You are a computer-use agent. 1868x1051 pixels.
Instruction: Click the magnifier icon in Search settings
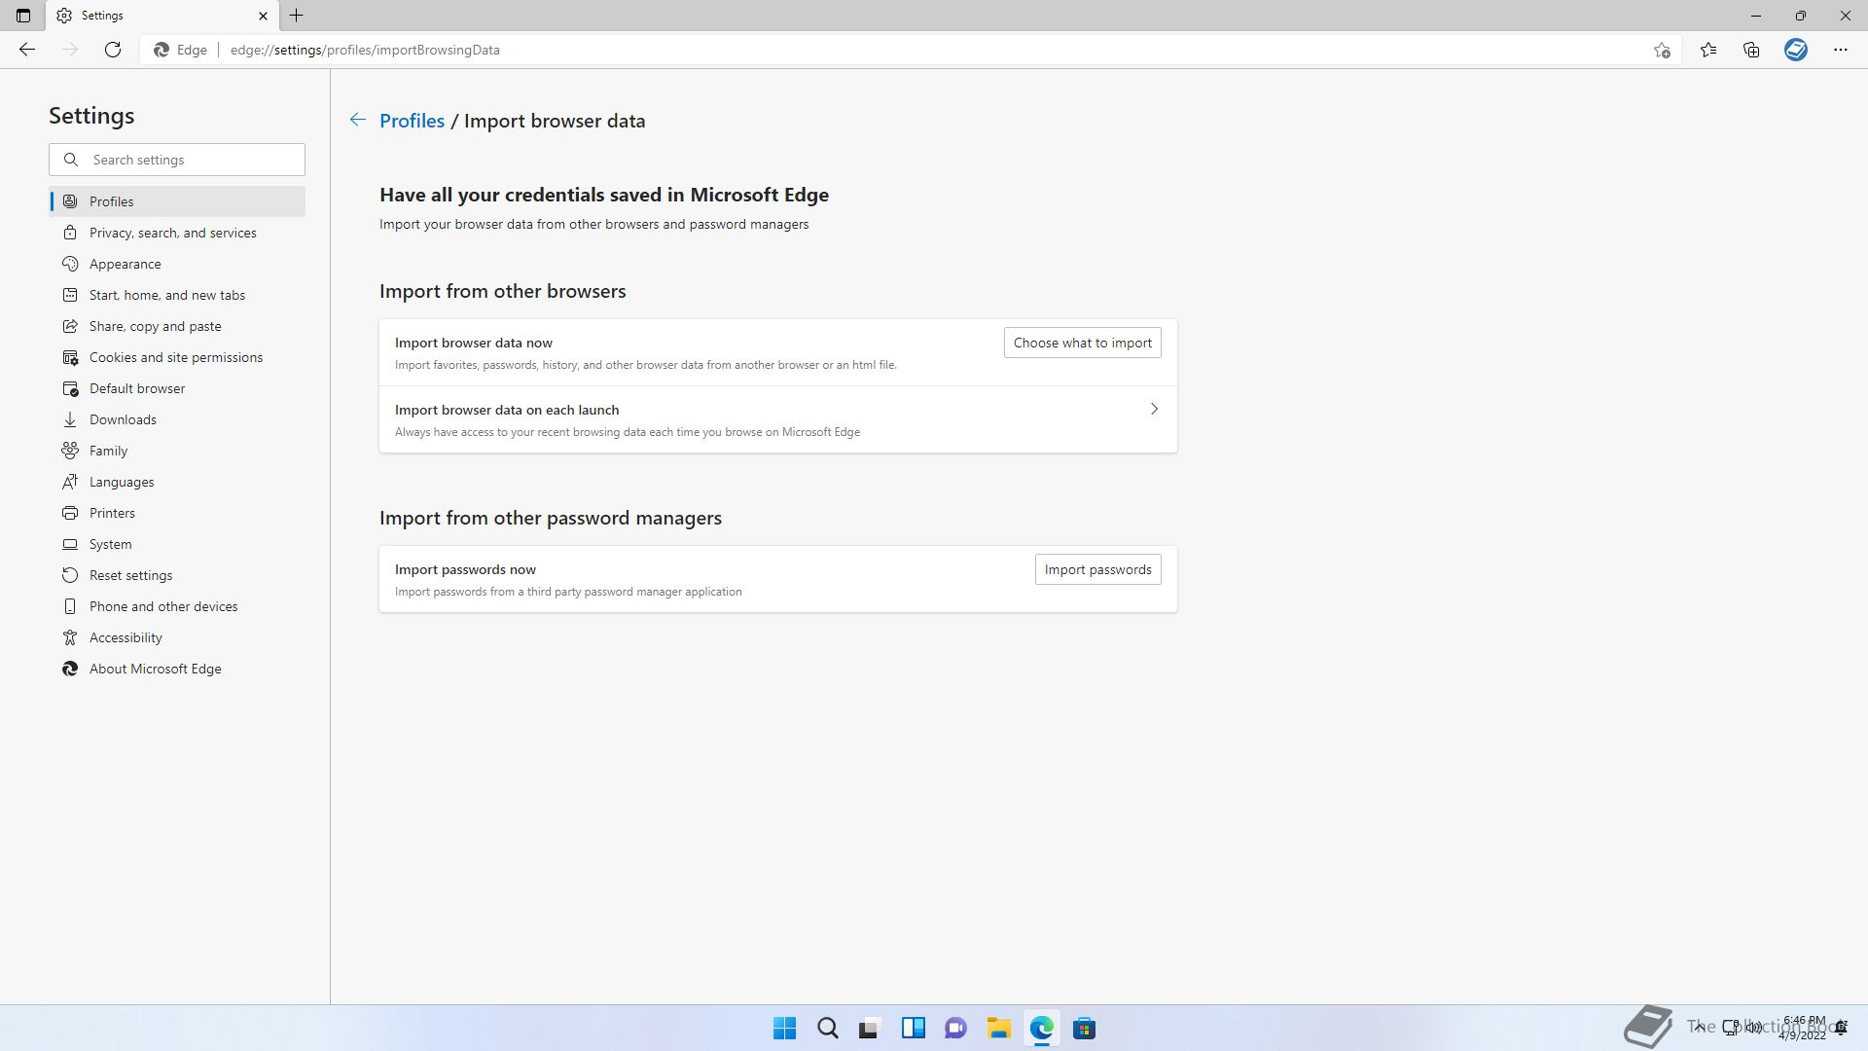71,160
